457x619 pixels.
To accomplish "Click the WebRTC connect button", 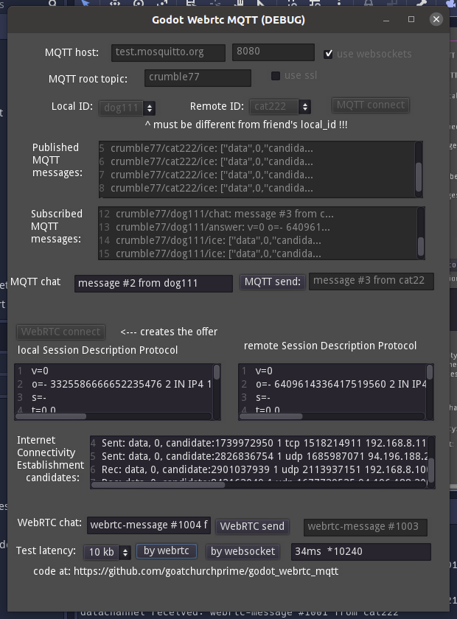I will [x=61, y=332].
